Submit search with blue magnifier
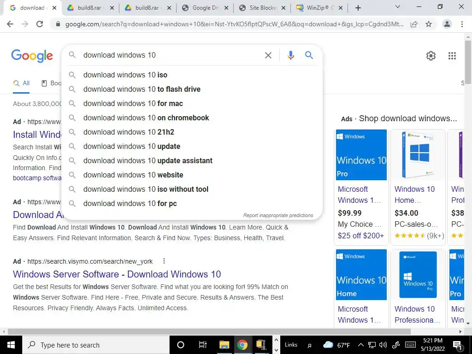 309,55
